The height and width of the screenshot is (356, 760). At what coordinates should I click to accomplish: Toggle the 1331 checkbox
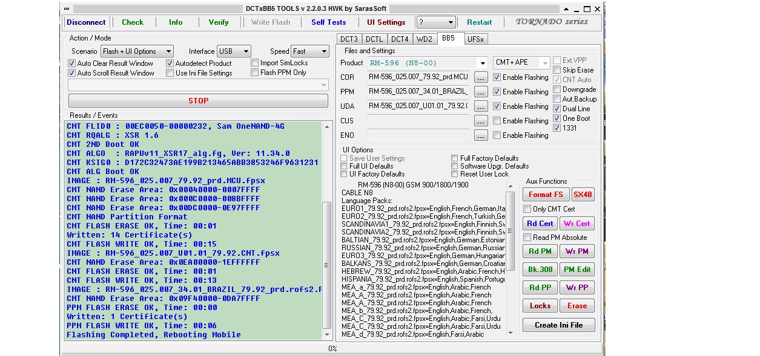coord(557,128)
